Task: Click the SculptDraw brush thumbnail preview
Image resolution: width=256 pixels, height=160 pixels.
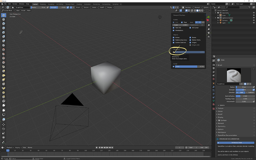Action: pyautogui.click(x=234, y=75)
